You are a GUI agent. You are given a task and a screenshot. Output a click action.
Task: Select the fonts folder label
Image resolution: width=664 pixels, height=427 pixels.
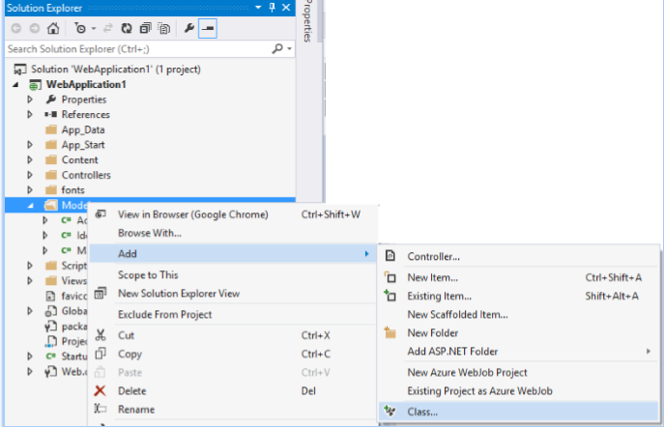[72, 190]
